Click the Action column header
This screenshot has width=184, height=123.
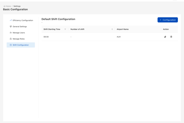point(166,29)
